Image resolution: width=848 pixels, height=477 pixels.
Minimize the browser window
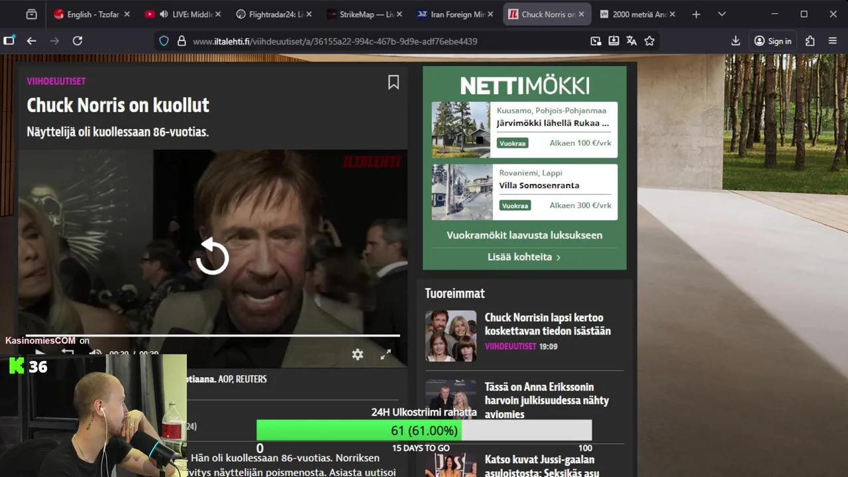[774, 14]
